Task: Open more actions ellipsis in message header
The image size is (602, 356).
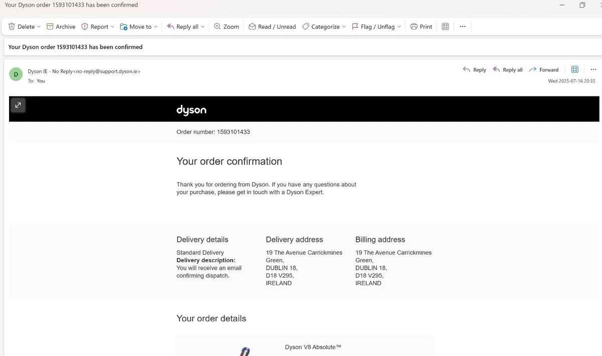Action: 593,70
